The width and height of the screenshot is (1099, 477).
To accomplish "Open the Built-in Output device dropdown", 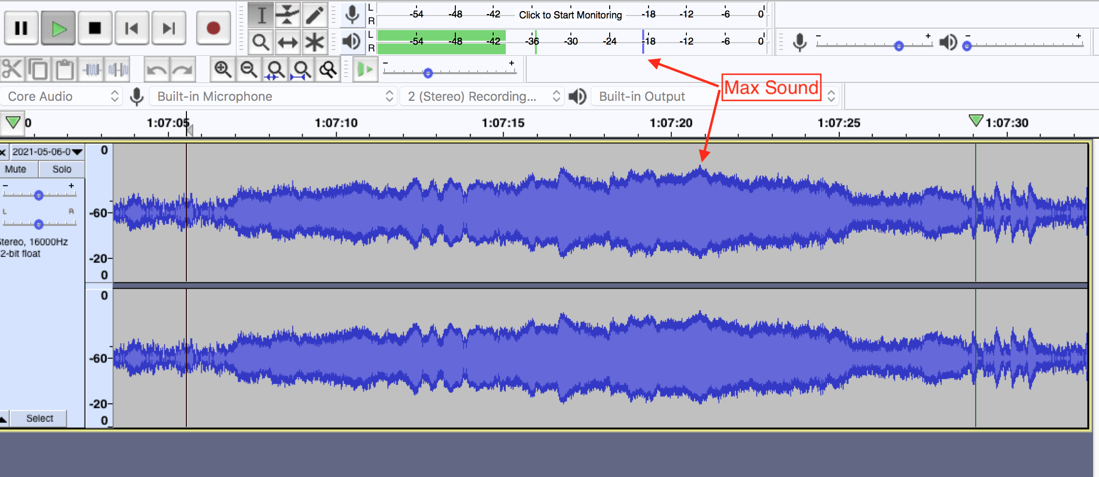I will (715, 96).
